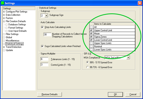Expand the Factors tree node

coord(4,18)
